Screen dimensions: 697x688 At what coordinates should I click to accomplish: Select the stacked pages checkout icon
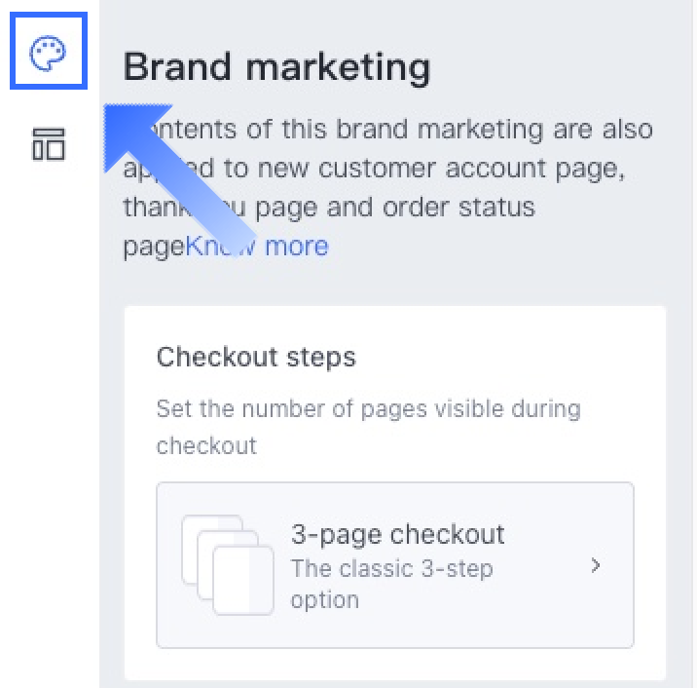pos(228,565)
